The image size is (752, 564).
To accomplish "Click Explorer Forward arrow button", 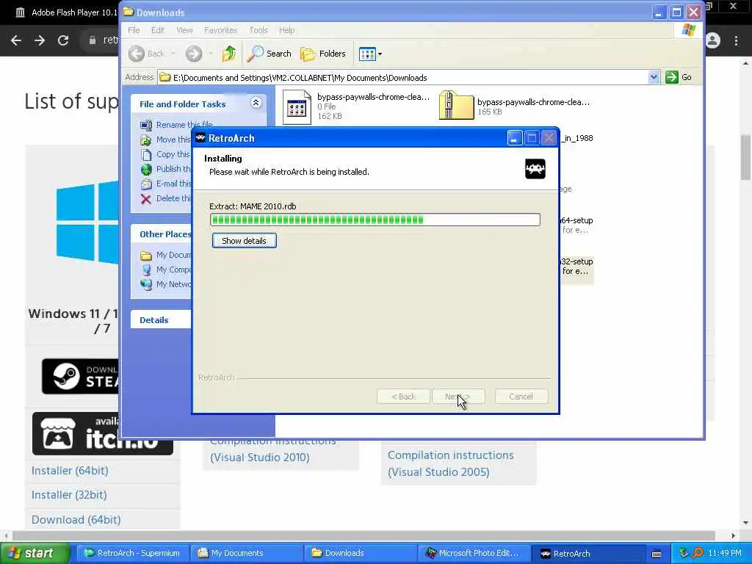I will pyautogui.click(x=194, y=54).
